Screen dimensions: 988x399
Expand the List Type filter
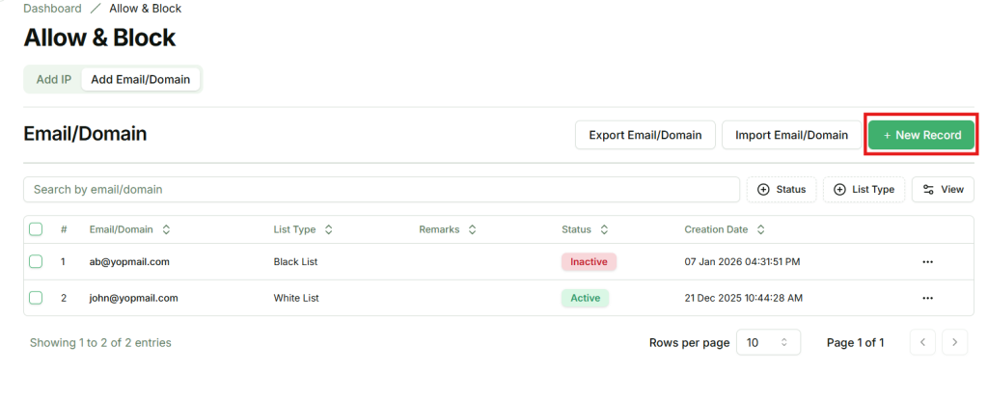point(864,190)
